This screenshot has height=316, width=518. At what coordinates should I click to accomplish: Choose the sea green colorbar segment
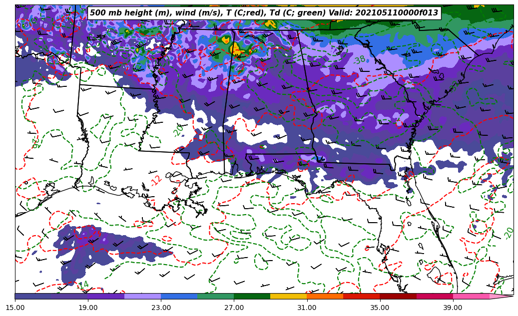(215, 296)
